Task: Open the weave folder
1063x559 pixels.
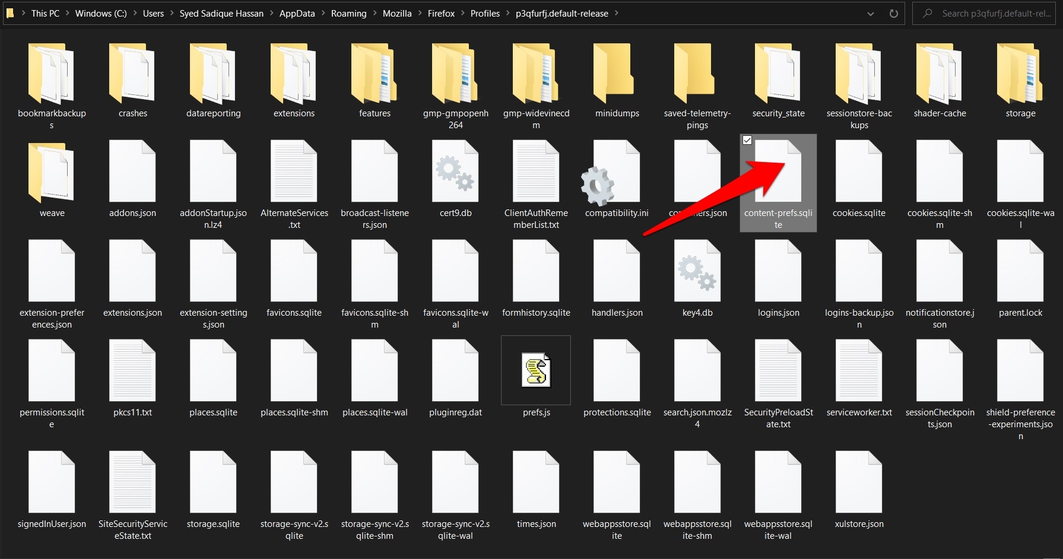Action: click(52, 173)
